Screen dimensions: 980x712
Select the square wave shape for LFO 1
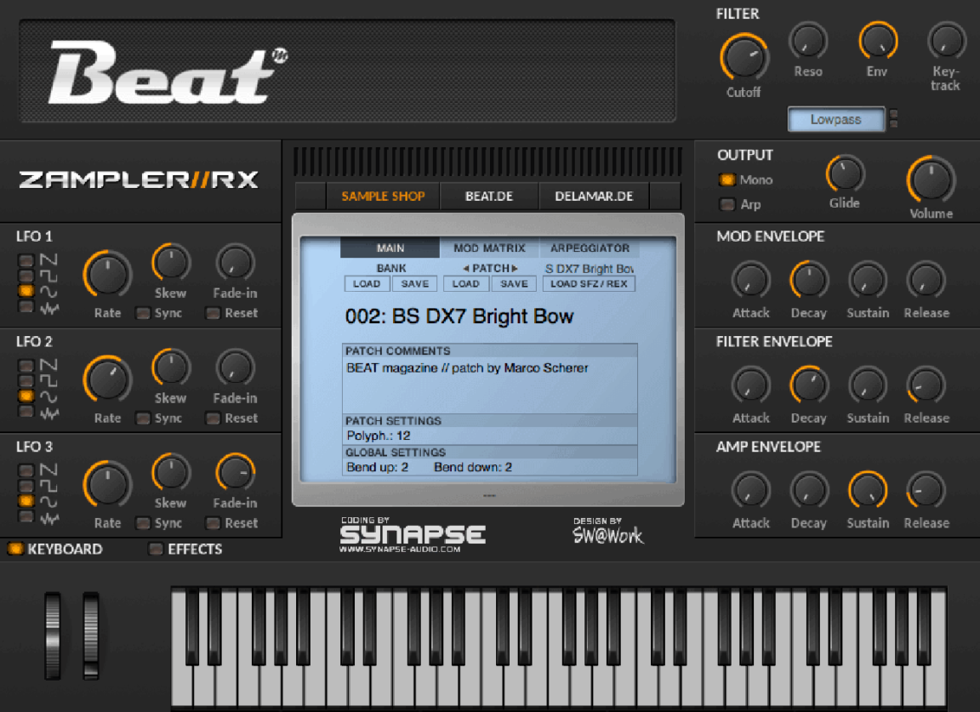25,274
